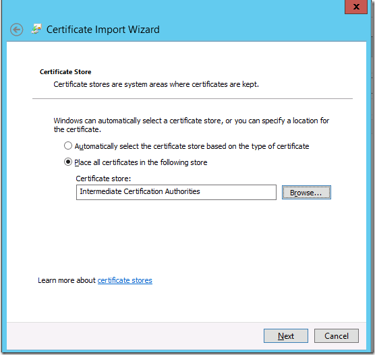Click the back arrow in wizard header
The height and width of the screenshot is (355, 375).
(16, 30)
